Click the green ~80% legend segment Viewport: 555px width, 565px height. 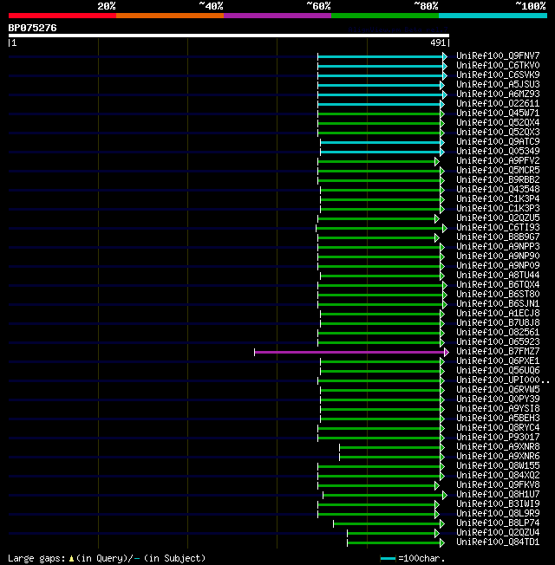[x=385, y=16]
